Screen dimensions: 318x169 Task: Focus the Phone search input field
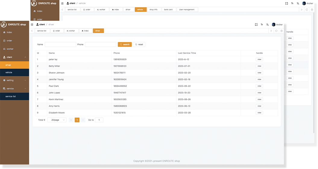coord(100,45)
